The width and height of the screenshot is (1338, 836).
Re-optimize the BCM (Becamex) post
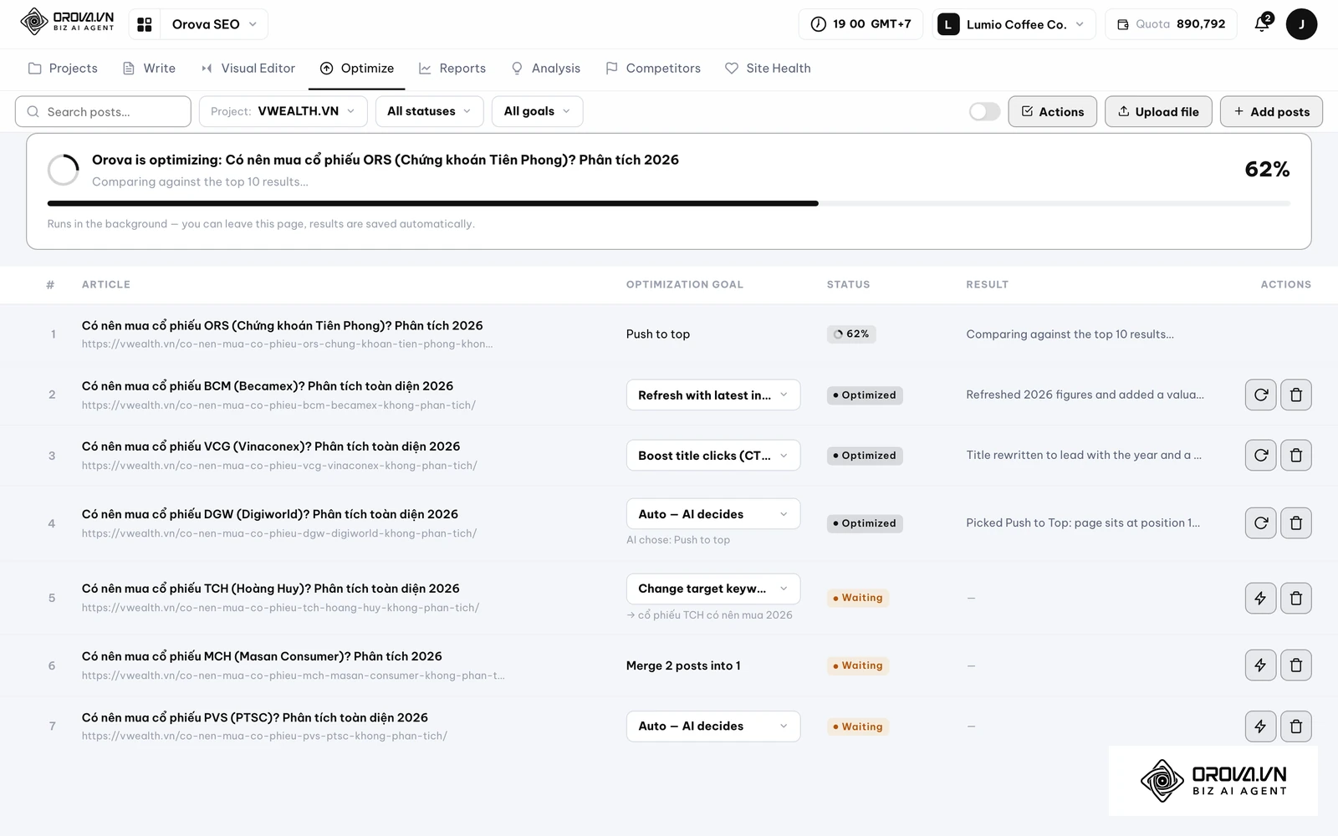coord(1260,395)
